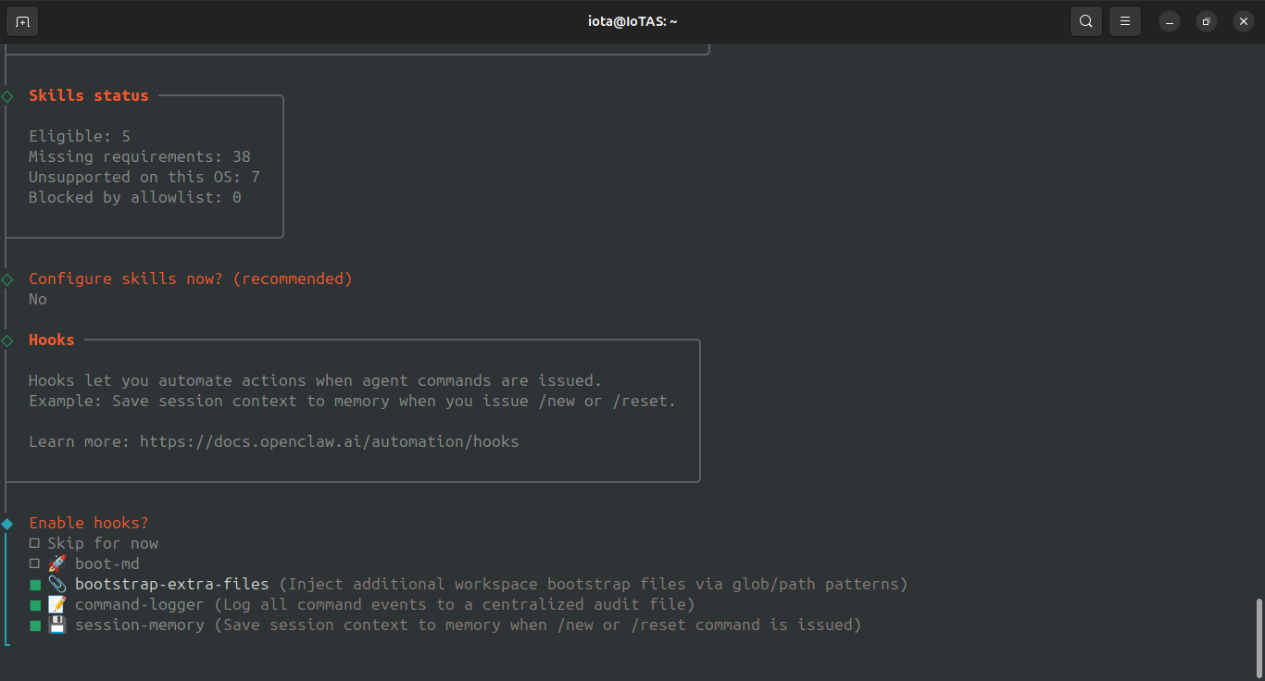
Task: Check the 'Skip for now' option
Action: (34, 543)
